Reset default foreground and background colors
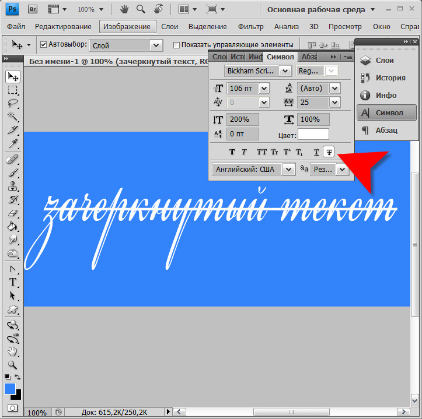This screenshot has width=422, height=419. tap(7, 377)
